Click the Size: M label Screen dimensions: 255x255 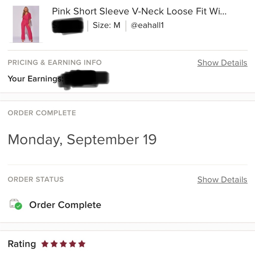[107, 25]
